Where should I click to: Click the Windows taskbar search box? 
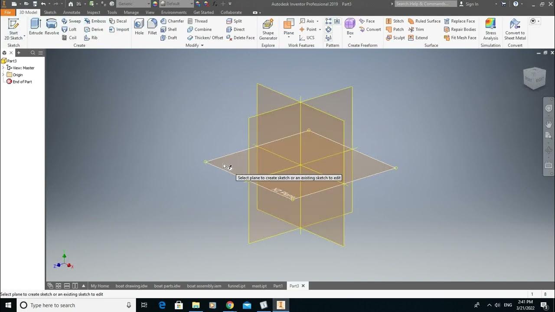tap(75, 305)
